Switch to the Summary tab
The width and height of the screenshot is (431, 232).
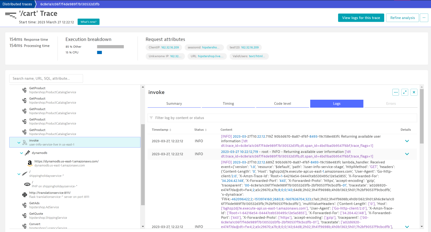[174, 103]
